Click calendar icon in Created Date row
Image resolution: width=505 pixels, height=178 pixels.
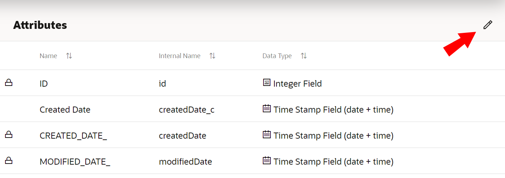[x=266, y=109]
